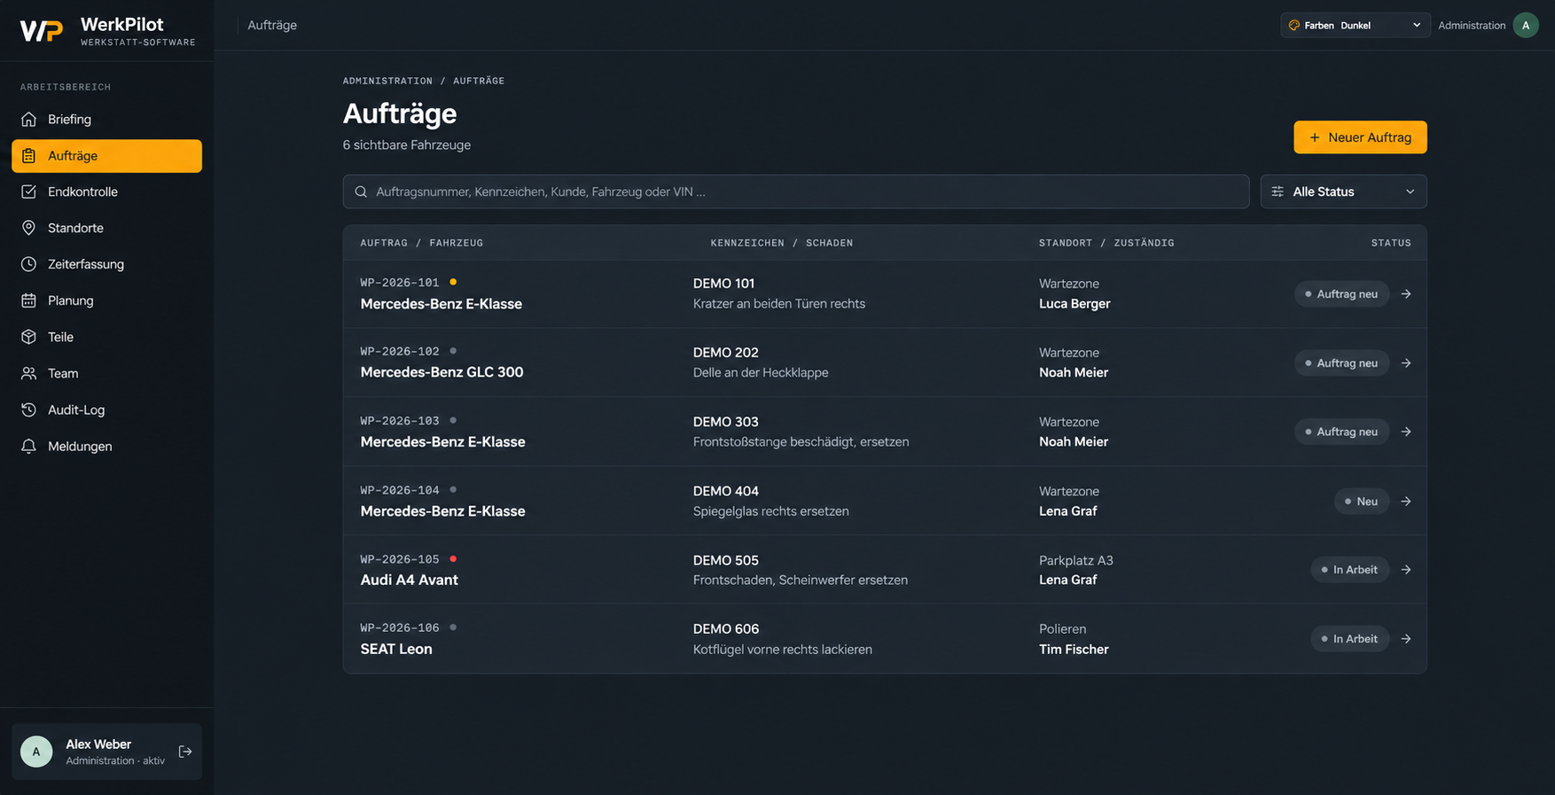Open Zeiterfassung via its clock icon

click(28, 265)
